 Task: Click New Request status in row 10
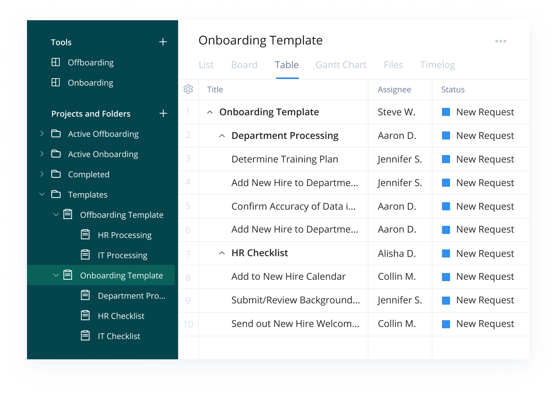point(485,324)
